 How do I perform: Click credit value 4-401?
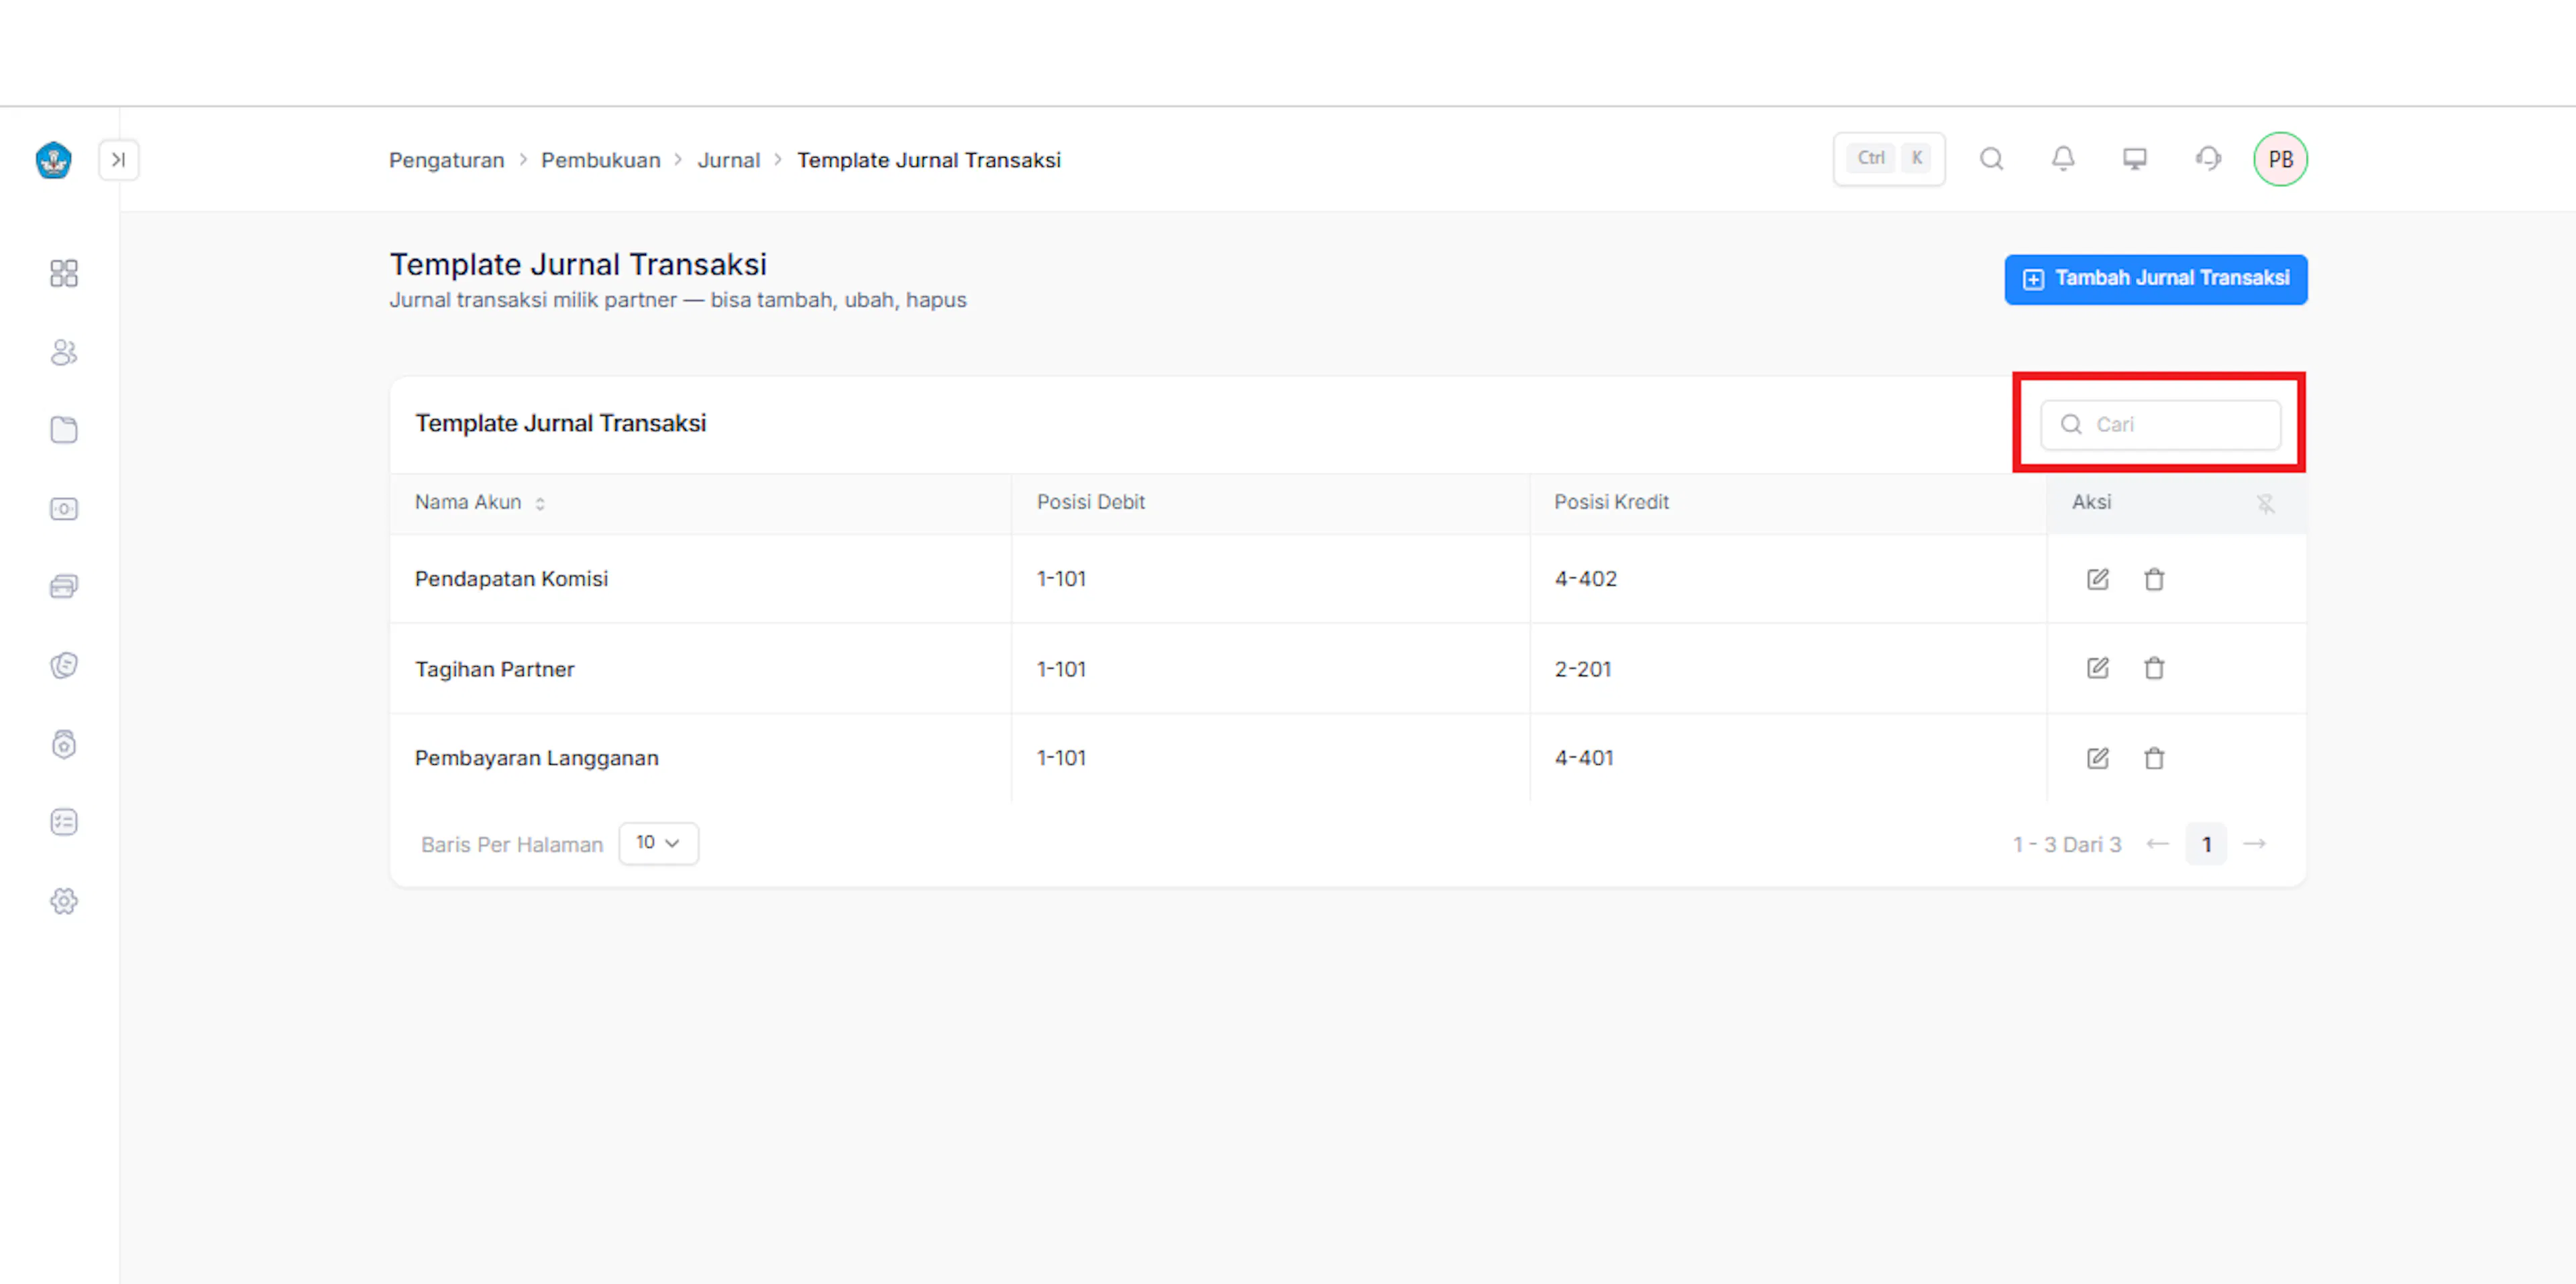point(1584,758)
